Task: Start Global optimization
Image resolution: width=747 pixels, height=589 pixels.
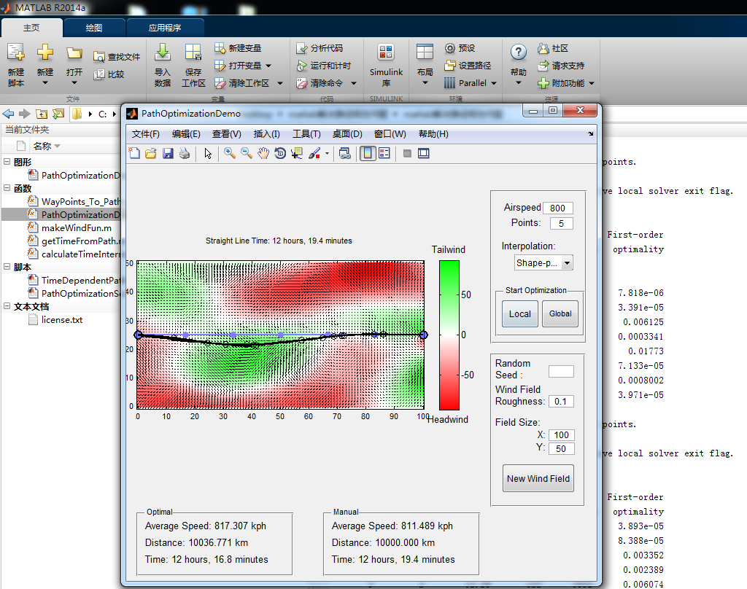Action: click(560, 313)
